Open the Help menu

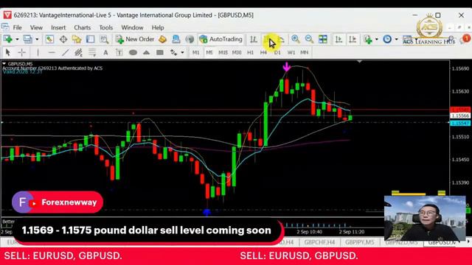(x=158, y=27)
